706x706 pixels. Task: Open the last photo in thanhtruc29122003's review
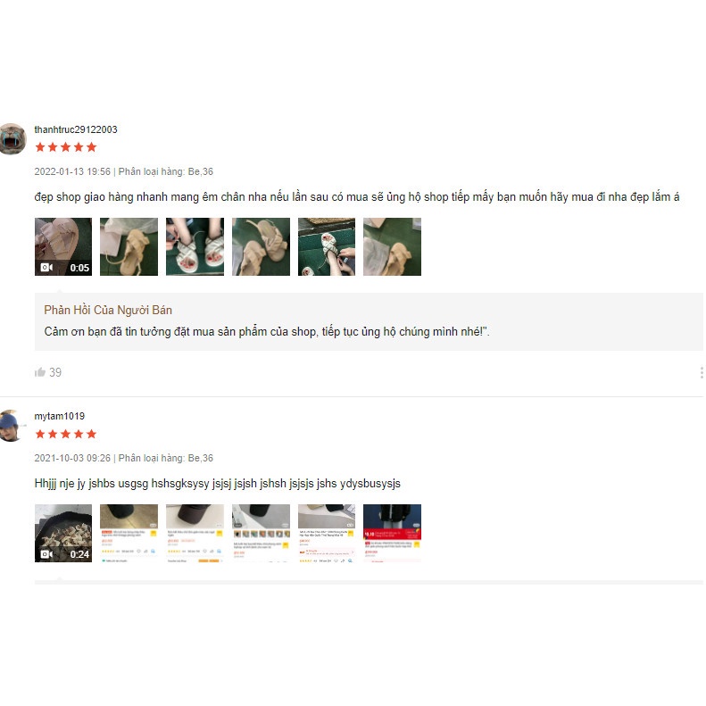(x=392, y=246)
